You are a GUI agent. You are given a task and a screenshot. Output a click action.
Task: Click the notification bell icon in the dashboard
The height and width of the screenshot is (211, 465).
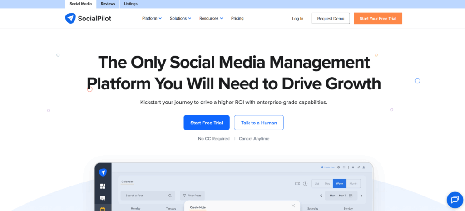pyautogui.click(x=353, y=167)
